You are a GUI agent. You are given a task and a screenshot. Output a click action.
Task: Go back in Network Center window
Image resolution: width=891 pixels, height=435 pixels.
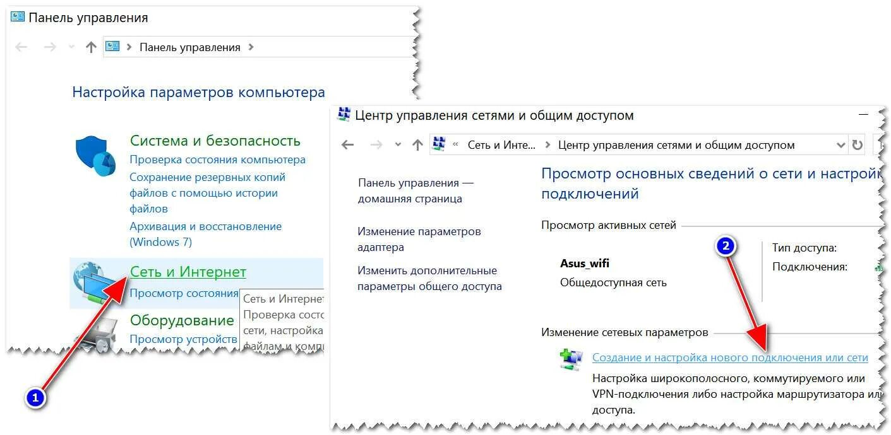(347, 145)
